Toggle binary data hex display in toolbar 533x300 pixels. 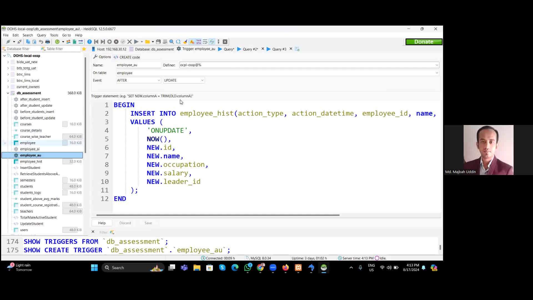(x=199, y=42)
